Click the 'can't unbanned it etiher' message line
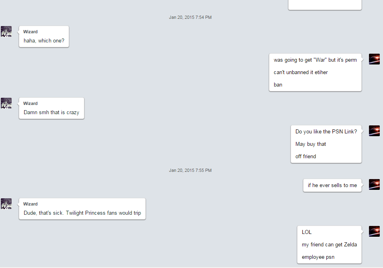This screenshot has width=383, height=268. 301,73
